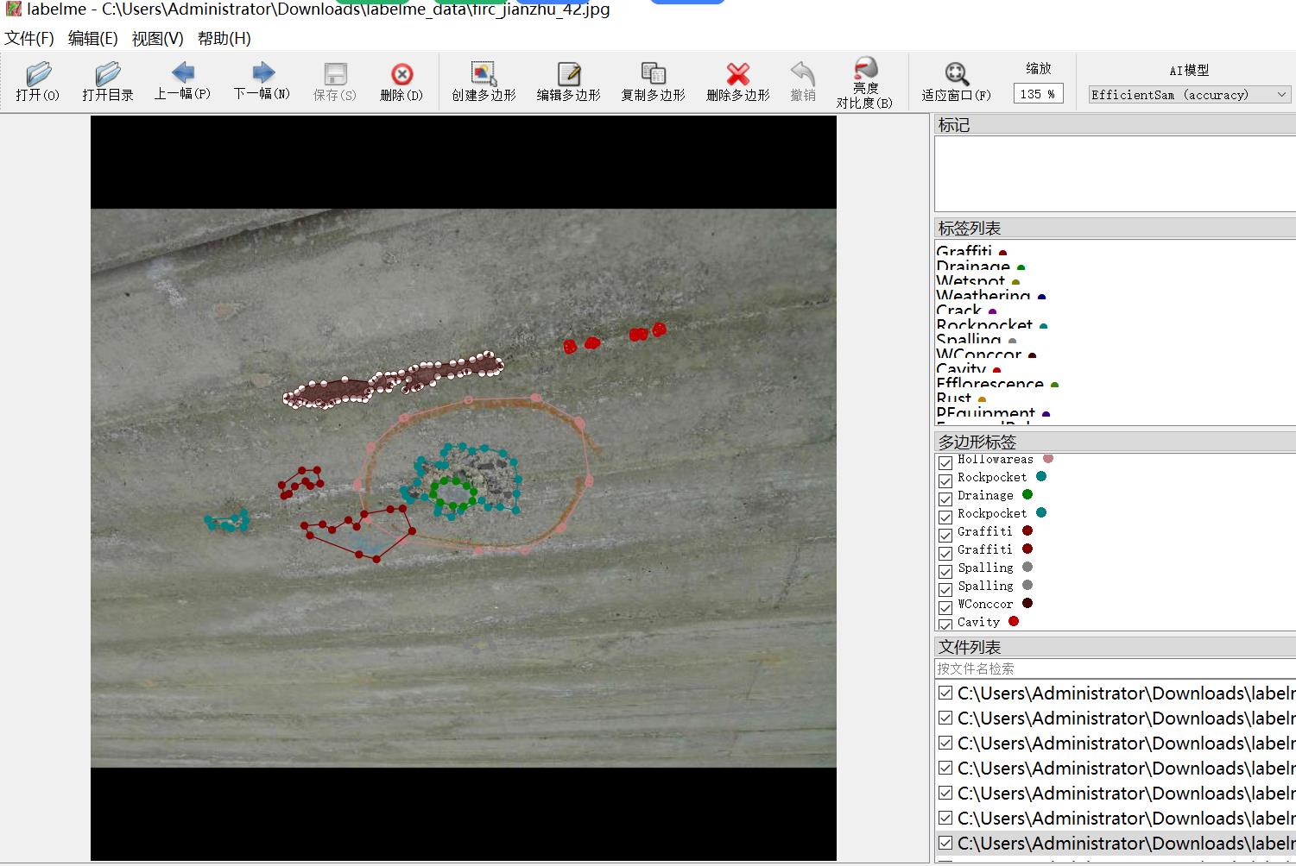
Task: Open the 视图(V) menu
Action: (x=157, y=39)
